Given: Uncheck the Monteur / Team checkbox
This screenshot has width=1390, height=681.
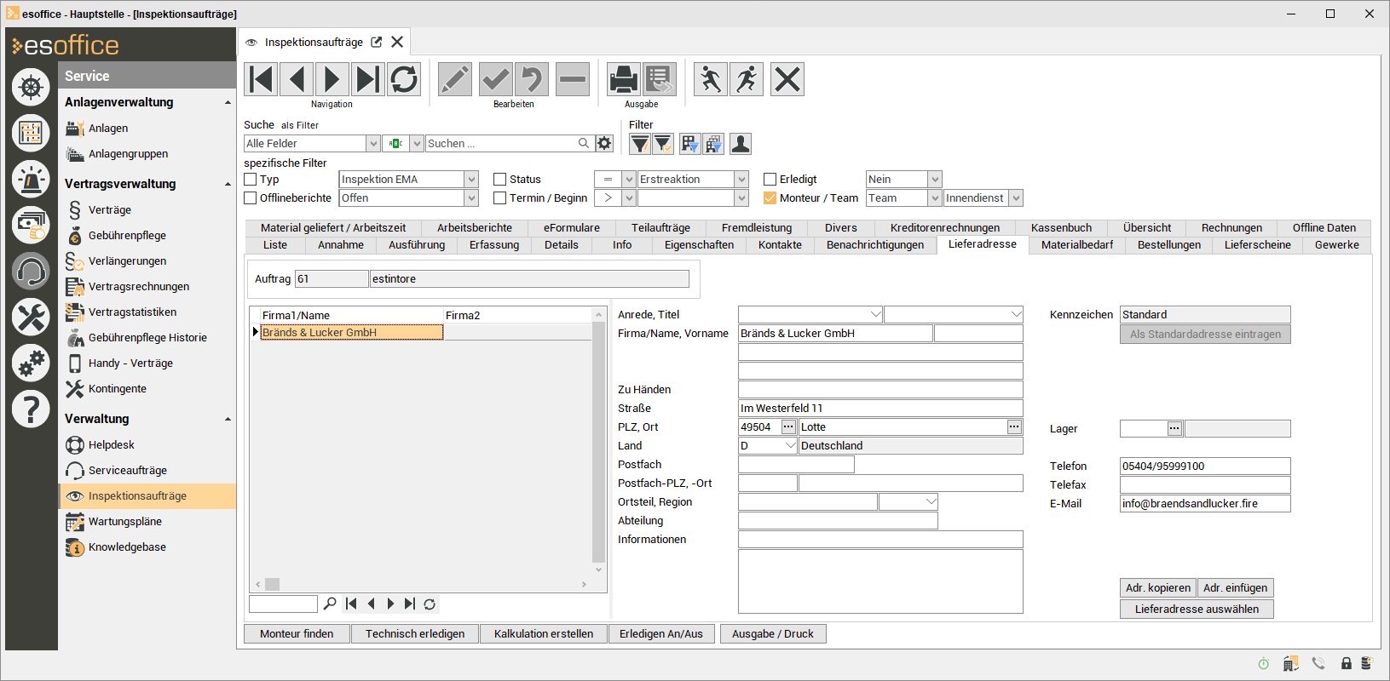Looking at the screenshot, I should [x=770, y=197].
